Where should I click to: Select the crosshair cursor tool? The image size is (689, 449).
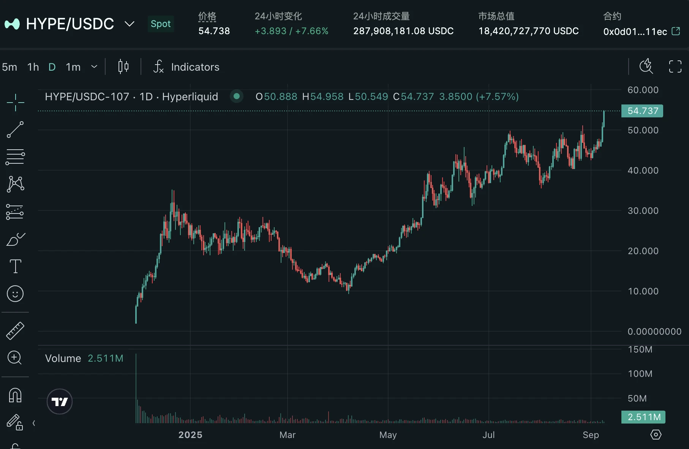(15, 102)
